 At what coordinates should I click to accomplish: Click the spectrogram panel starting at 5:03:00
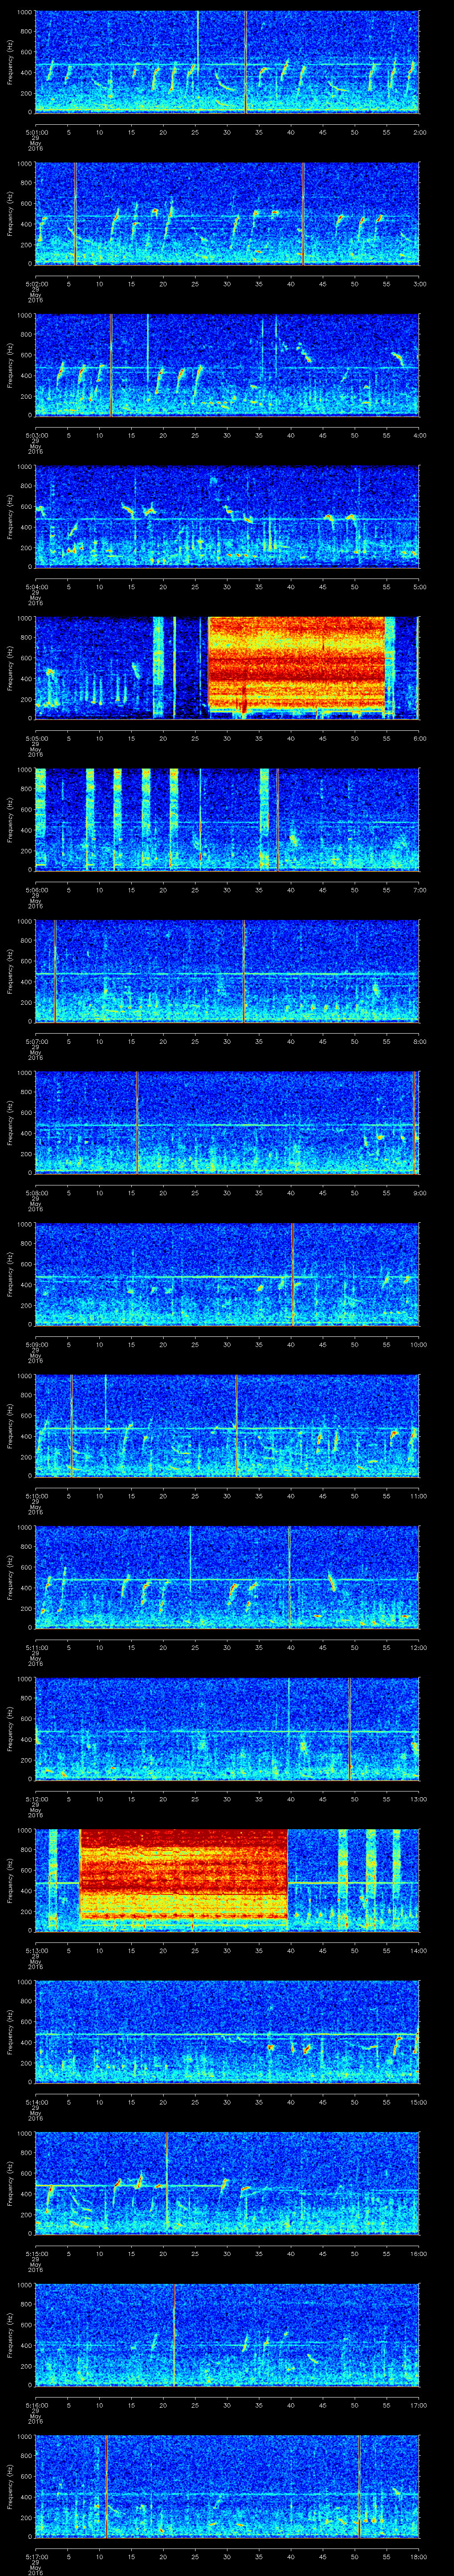pyautogui.click(x=227, y=366)
